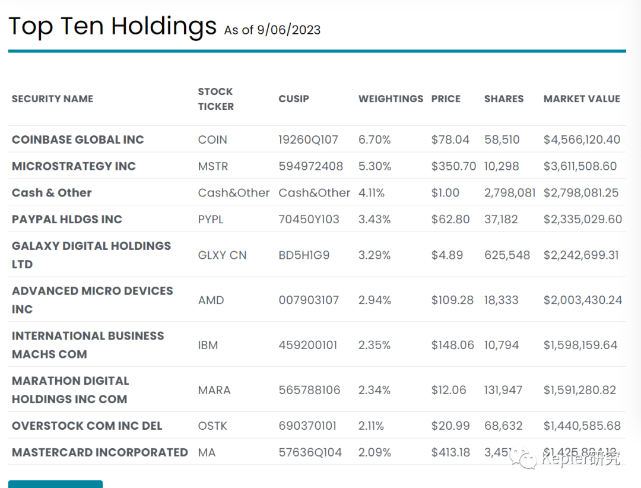This screenshot has width=641, height=488.
Task: Select the ADVANCED MICRO DEVICES INC name
Action: coord(93,300)
